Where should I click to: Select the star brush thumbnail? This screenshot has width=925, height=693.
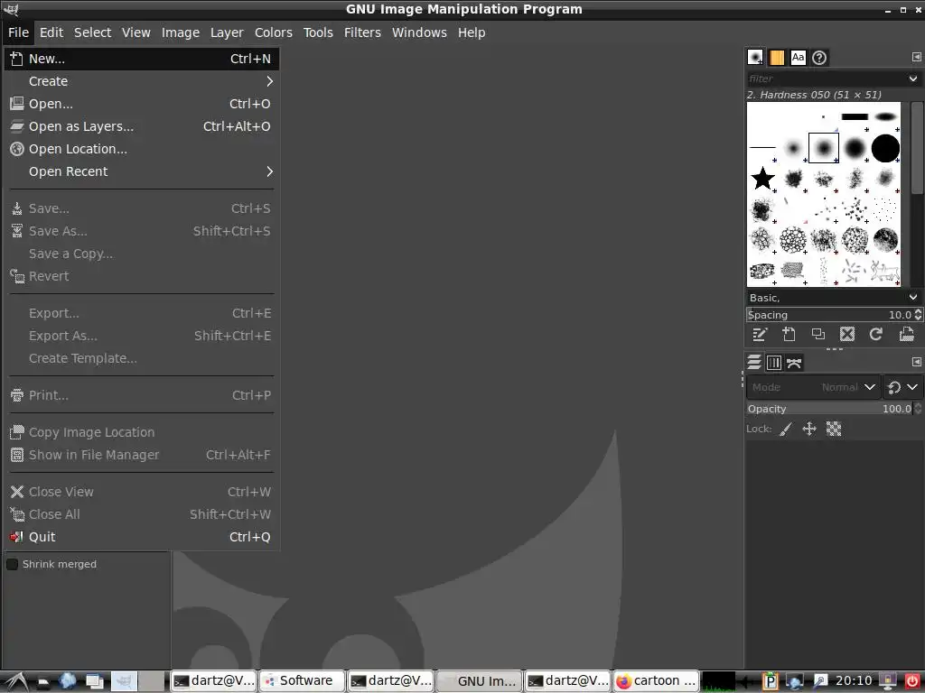[762, 178]
